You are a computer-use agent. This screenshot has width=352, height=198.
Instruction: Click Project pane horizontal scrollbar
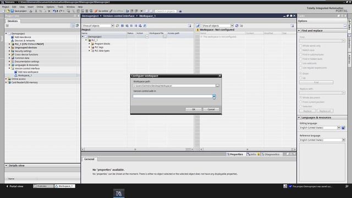coord(137,149)
